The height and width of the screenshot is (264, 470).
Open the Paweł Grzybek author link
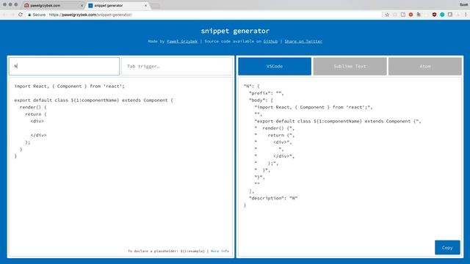coord(182,41)
